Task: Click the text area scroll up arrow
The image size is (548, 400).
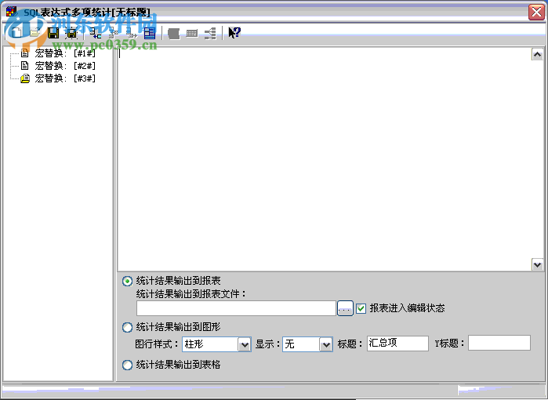Action: [537, 55]
